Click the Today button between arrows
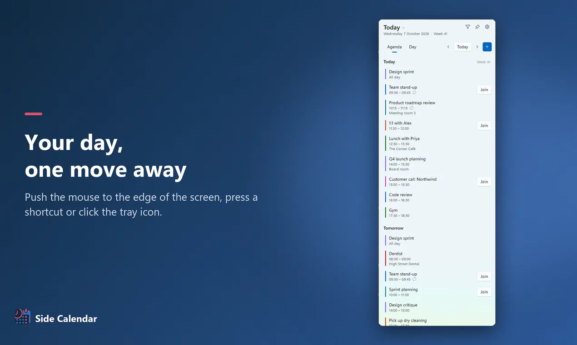Image resolution: width=577 pixels, height=345 pixels. pyautogui.click(x=463, y=47)
